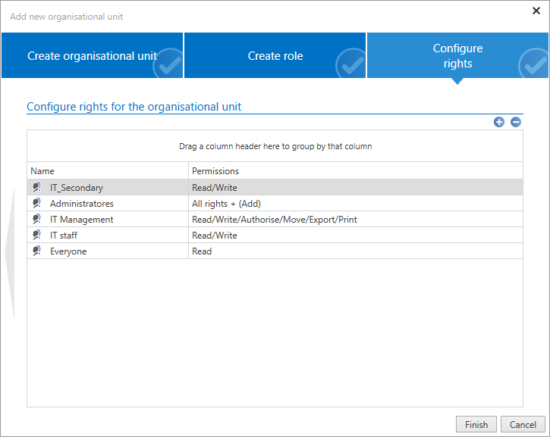Viewport: 550px width, 437px height.
Task: Click the role icon beside Administratores
Action: click(x=37, y=203)
